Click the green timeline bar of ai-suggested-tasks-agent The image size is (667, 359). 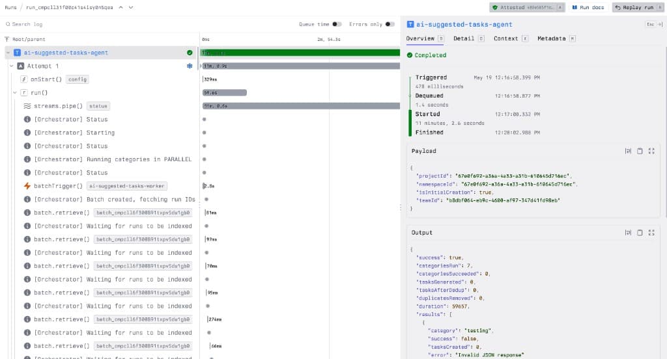tap(300, 53)
